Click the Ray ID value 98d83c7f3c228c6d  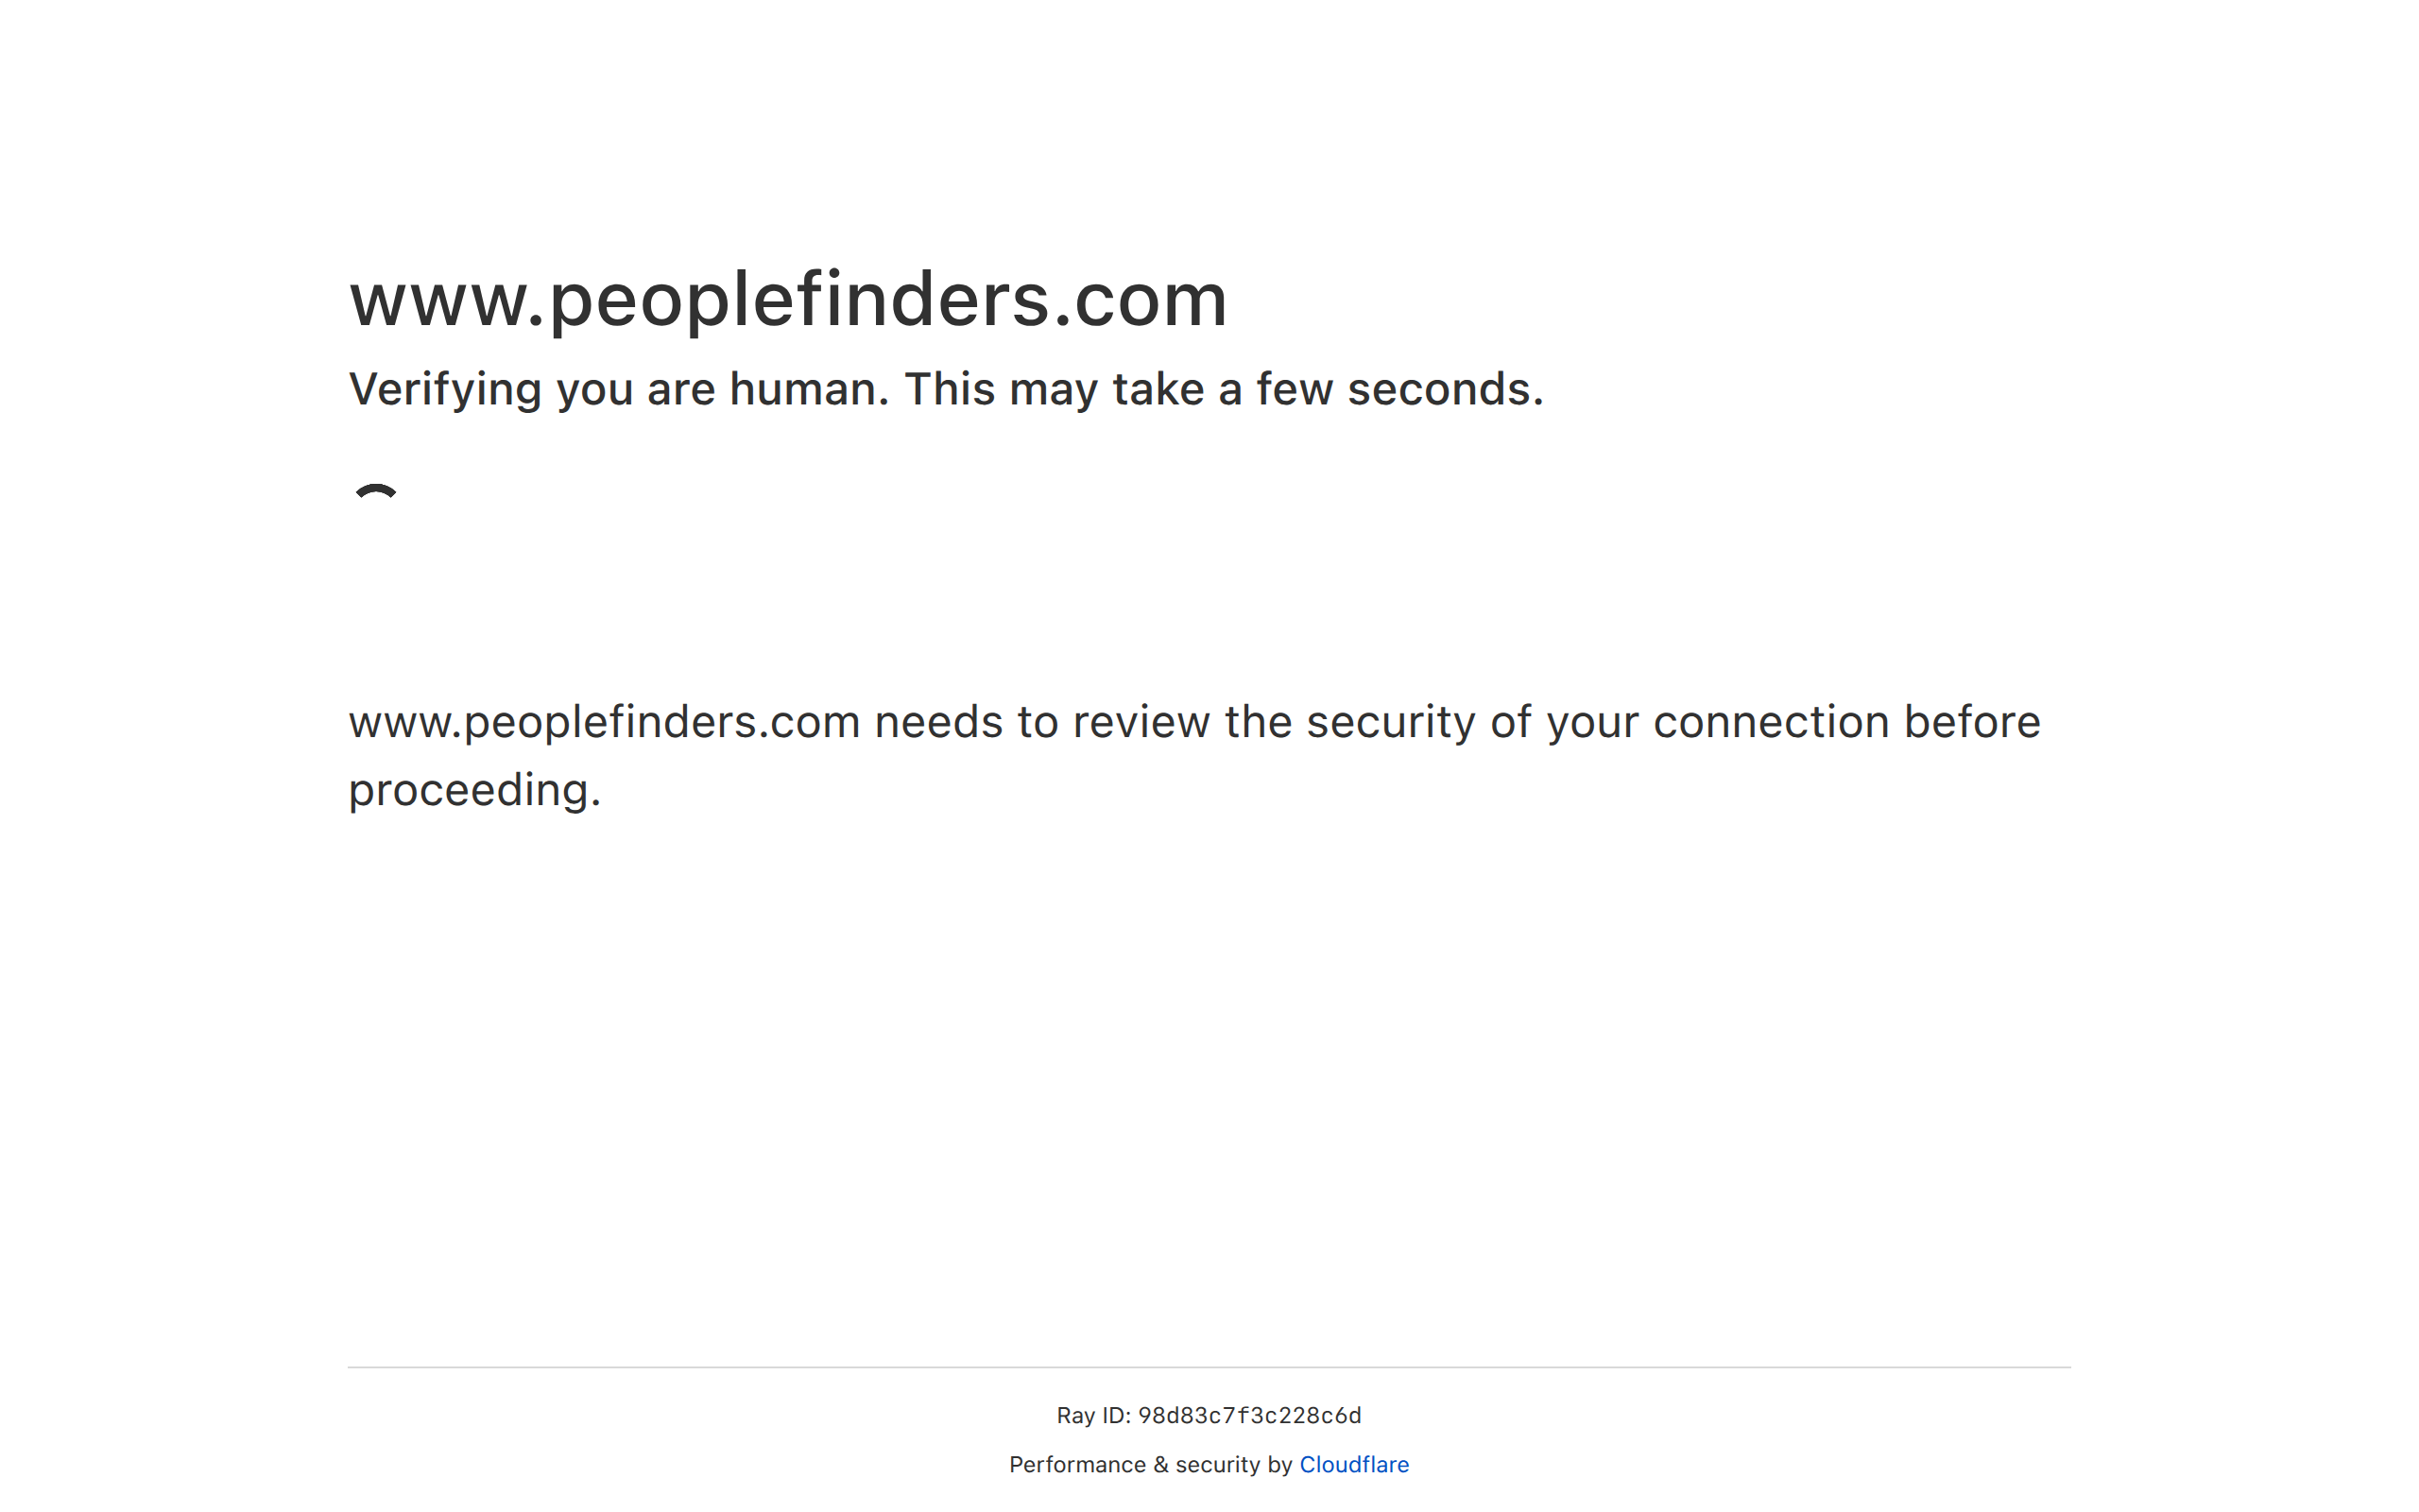click(x=1249, y=1416)
